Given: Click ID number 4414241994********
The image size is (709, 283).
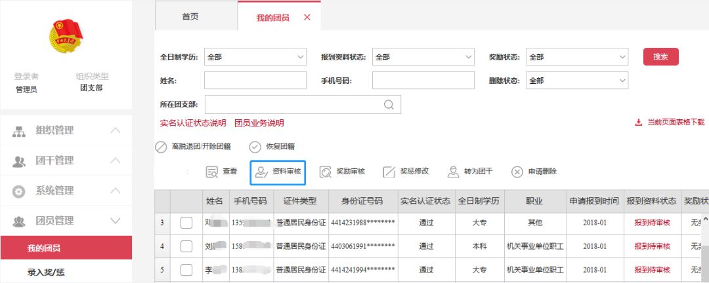Looking at the screenshot, I should coord(363,270).
